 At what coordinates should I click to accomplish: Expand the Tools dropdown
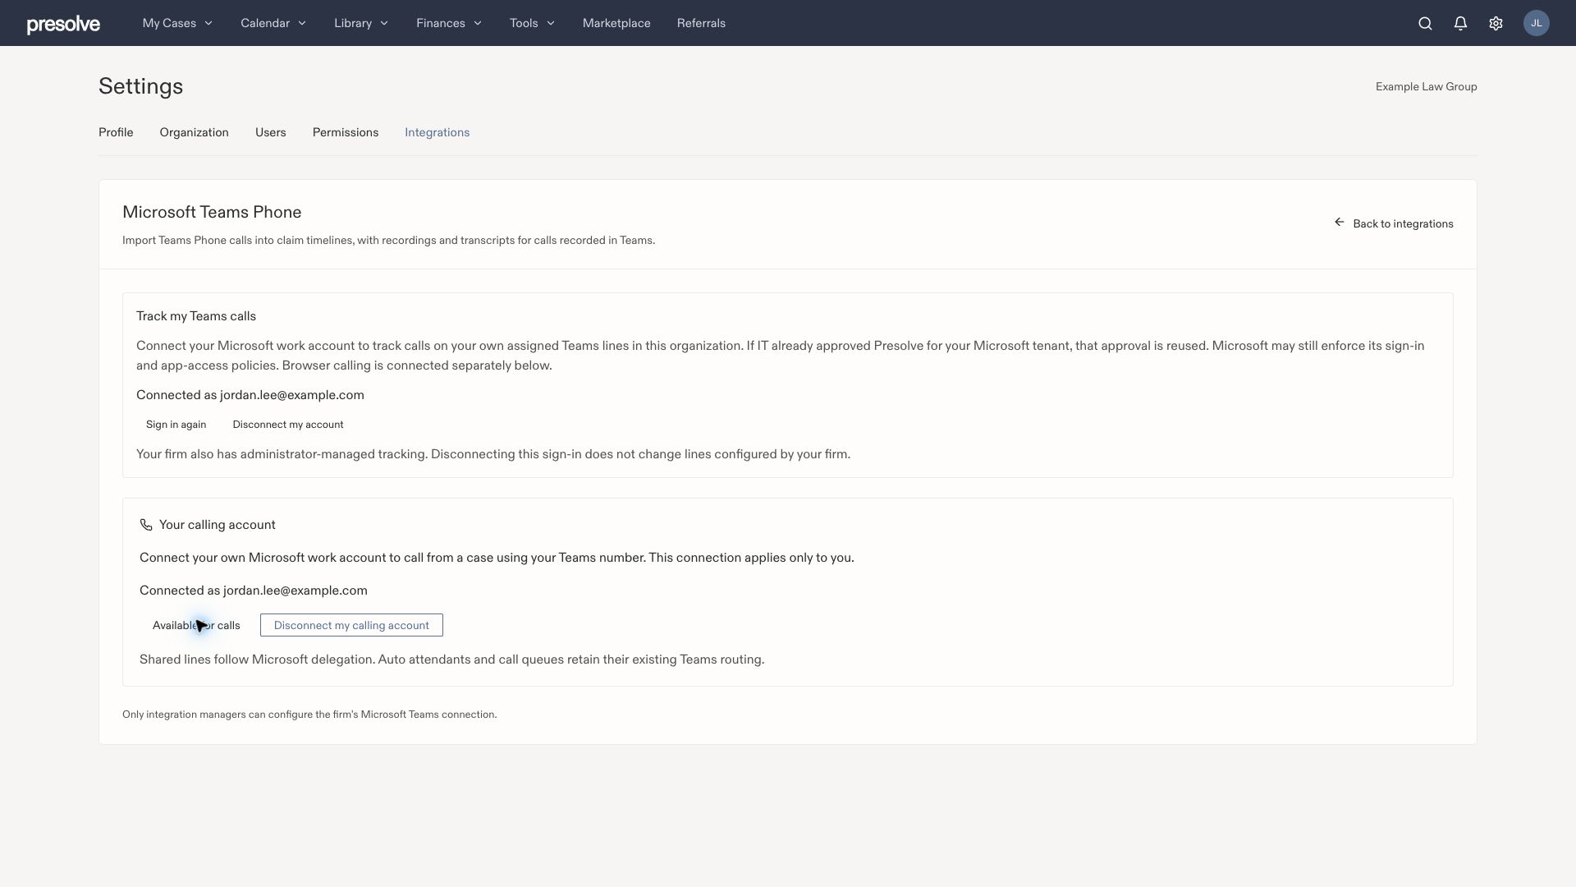click(532, 23)
